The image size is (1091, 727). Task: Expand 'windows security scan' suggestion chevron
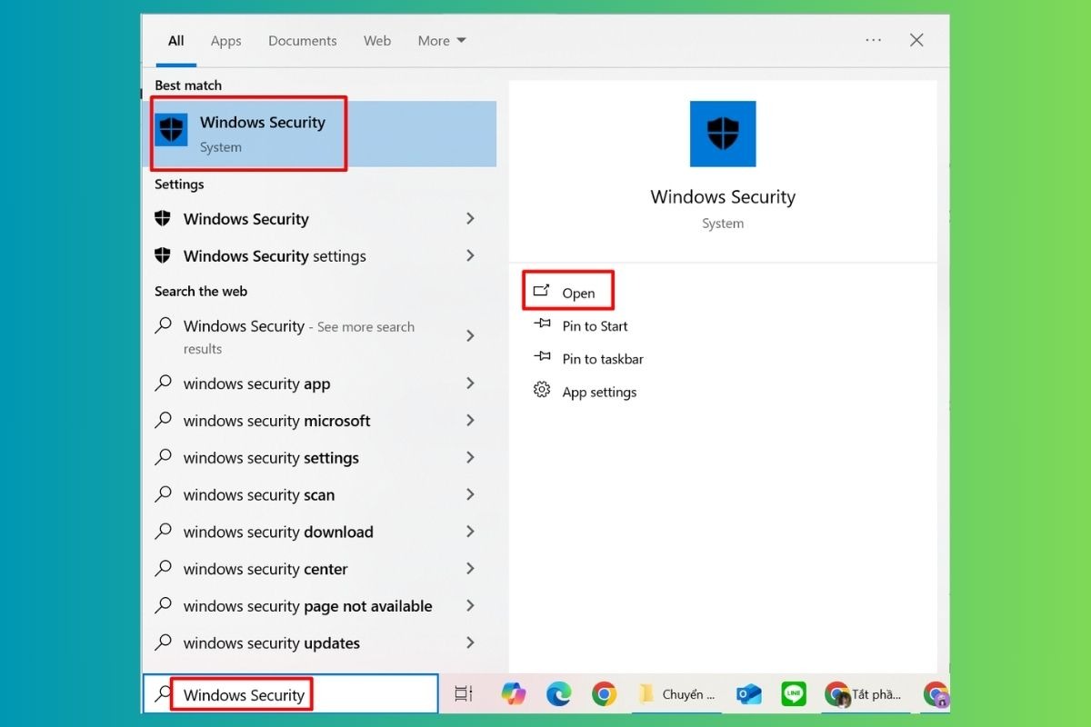[470, 495]
